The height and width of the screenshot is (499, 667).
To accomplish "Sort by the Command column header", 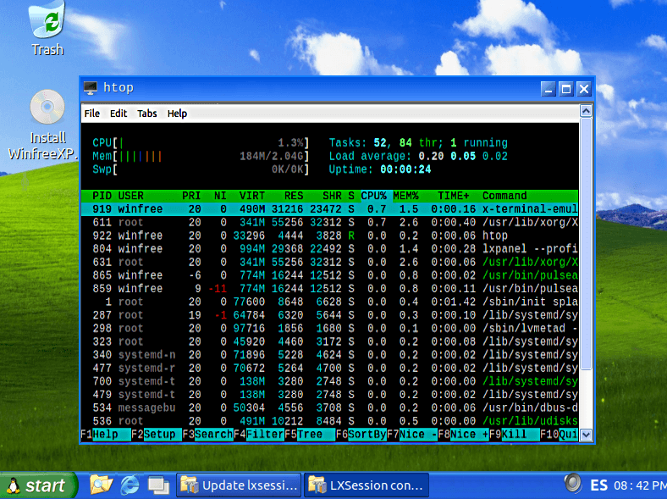I will [504, 196].
